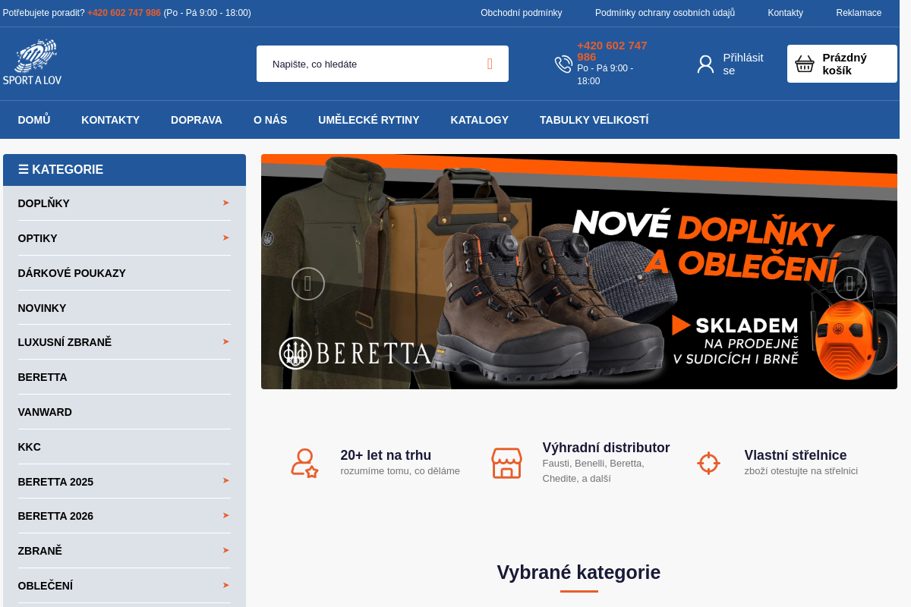Image resolution: width=911 pixels, height=607 pixels.
Task: Click the crosshair shooting range icon
Action: [x=708, y=462]
